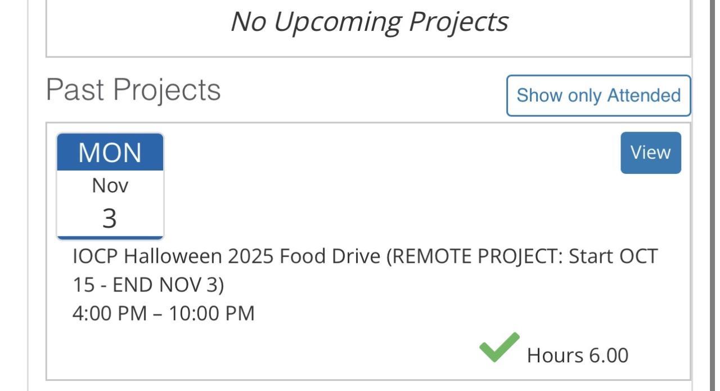The height and width of the screenshot is (391, 720).
Task: Click the "15 - END NOV 3)" title line
Action: pyautogui.click(x=148, y=285)
